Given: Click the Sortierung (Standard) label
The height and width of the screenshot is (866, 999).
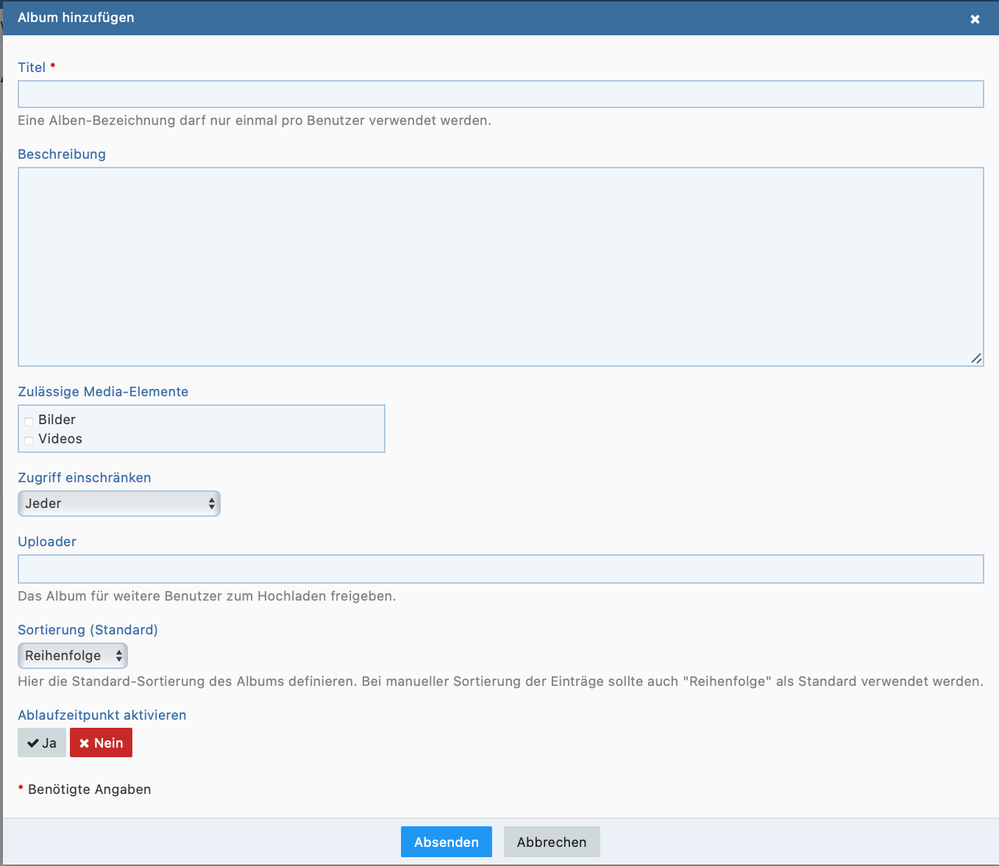Looking at the screenshot, I should coord(88,630).
